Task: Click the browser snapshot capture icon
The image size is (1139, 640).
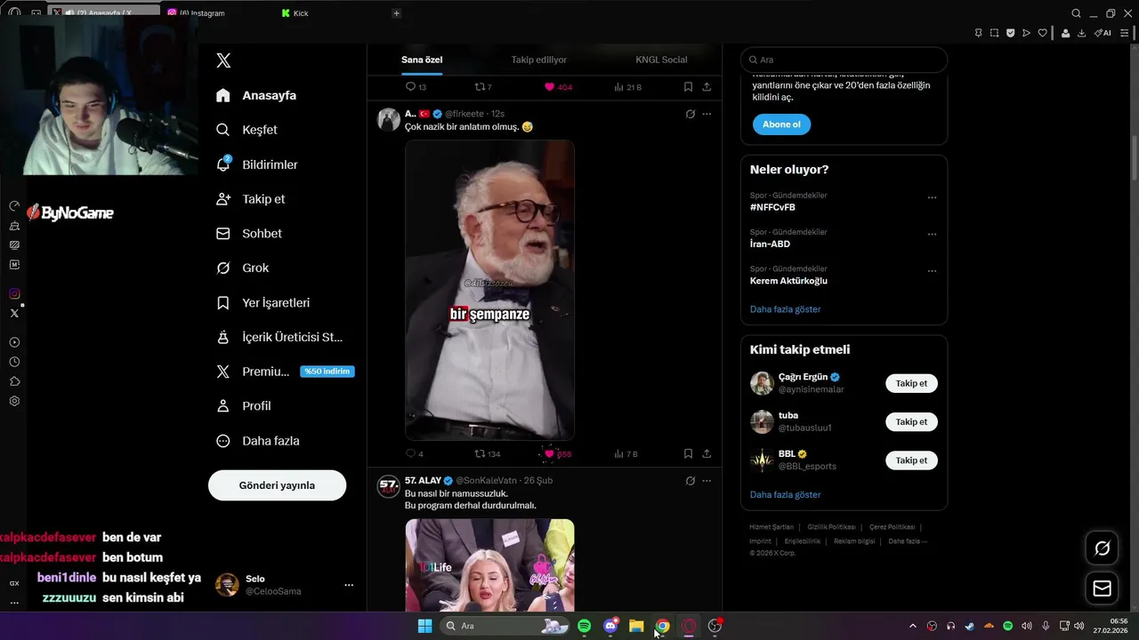Action: (994, 33)
